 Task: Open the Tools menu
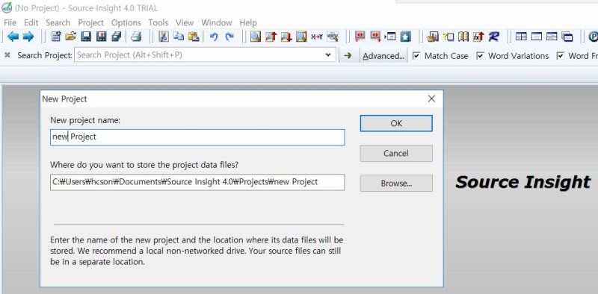(158, 22)
